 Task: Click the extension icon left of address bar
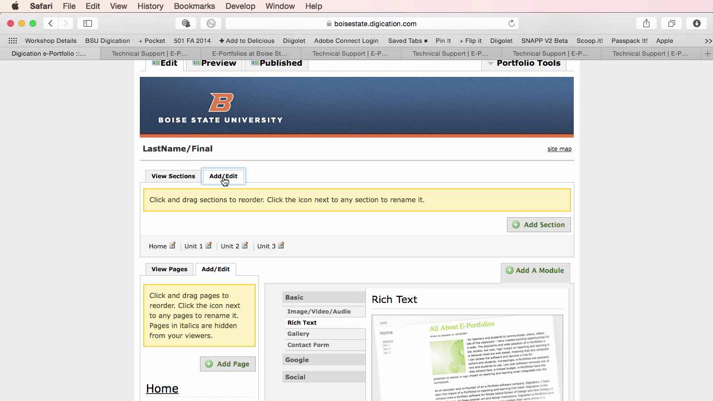tap(186, 23)
